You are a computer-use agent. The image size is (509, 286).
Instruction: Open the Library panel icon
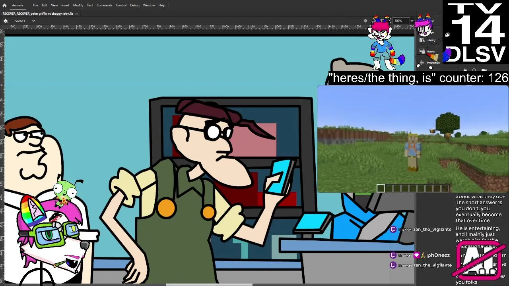[x=422, y=40]
